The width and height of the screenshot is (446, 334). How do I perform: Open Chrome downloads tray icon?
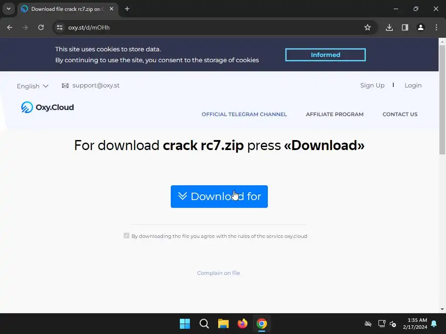389,27
